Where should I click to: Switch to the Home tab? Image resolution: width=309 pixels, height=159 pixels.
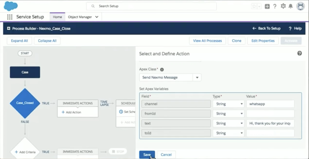point(57,17)
